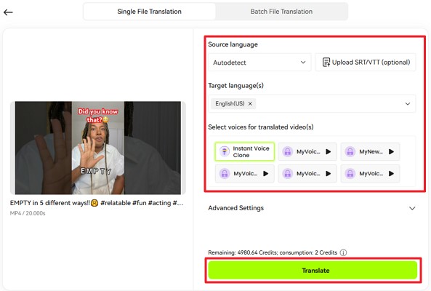
Task: Choose the MyNew... voice card
Action: point(370,151)
